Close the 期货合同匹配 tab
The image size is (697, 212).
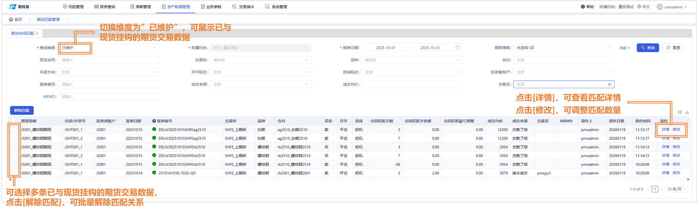coord(37,34)
